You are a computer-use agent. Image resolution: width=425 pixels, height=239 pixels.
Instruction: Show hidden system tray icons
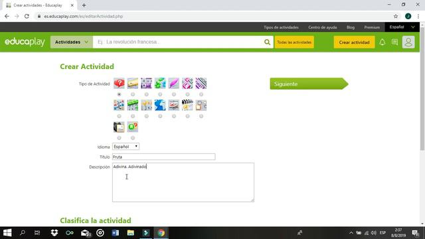[351, 233]
